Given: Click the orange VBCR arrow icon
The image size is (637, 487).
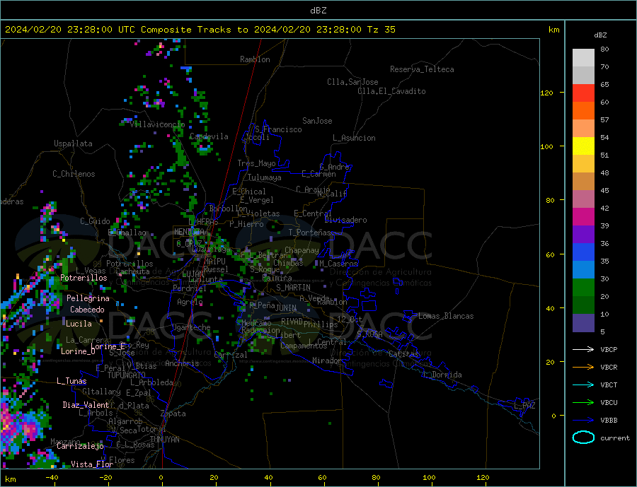Looking at the screenshot, I should tap(583, 368).
